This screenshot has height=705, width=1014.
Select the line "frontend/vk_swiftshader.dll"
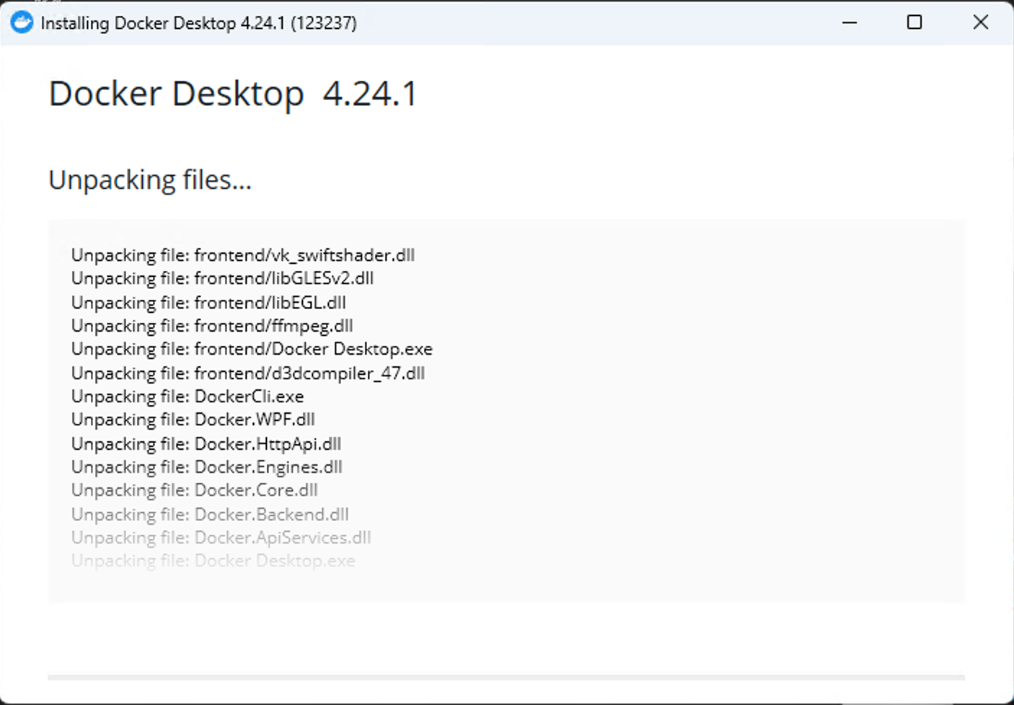click(243, 255)
